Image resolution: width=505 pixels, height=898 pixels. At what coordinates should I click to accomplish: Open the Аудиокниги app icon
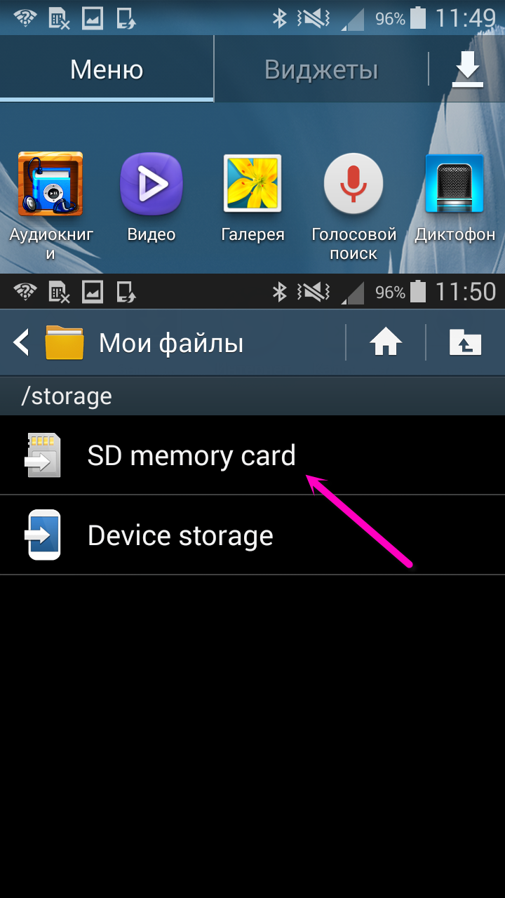pyautogui.click(x=50, y=185)
